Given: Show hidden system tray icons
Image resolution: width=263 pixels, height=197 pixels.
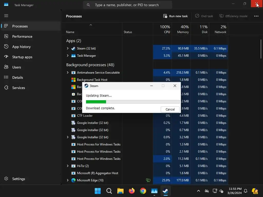Looking at the screenshot, I should click(199, 191).
